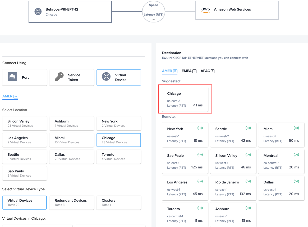Pick the Montreal ca-central-1 destination card
Screen dimensions: 308x227
(281, 162)
